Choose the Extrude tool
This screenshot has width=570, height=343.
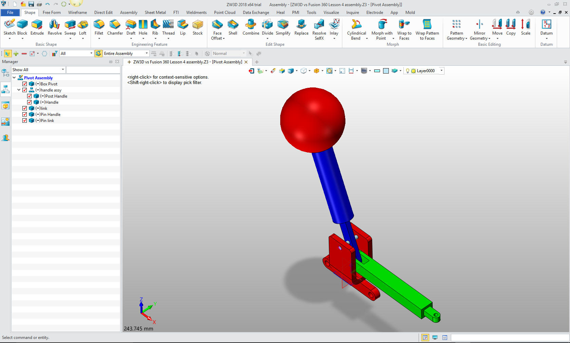[x=37, y=27]
